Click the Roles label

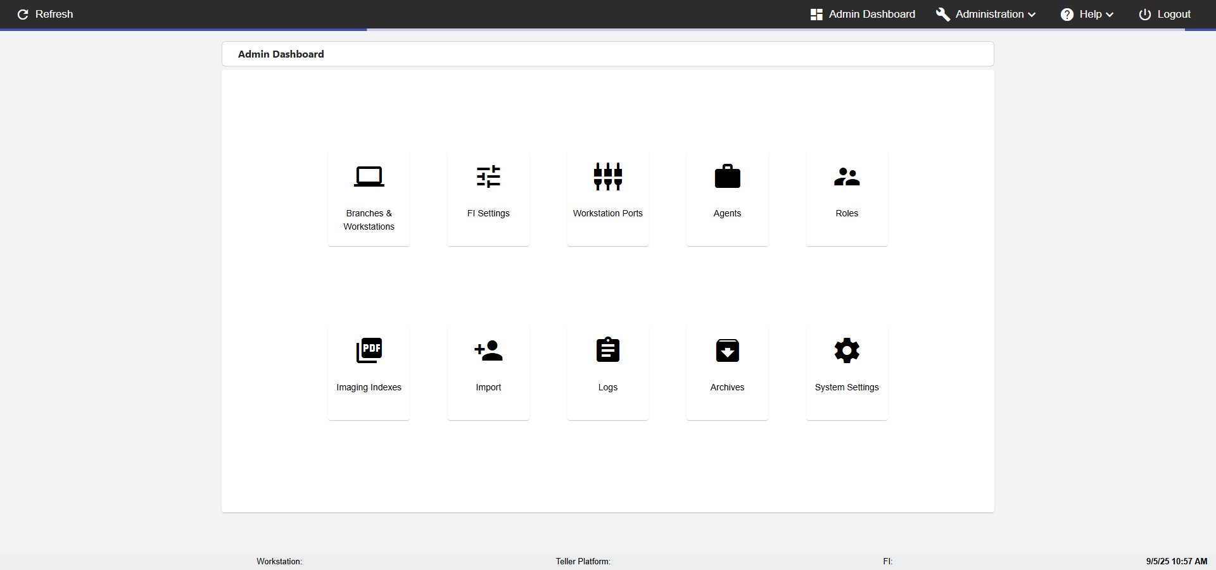coord(847,213)
